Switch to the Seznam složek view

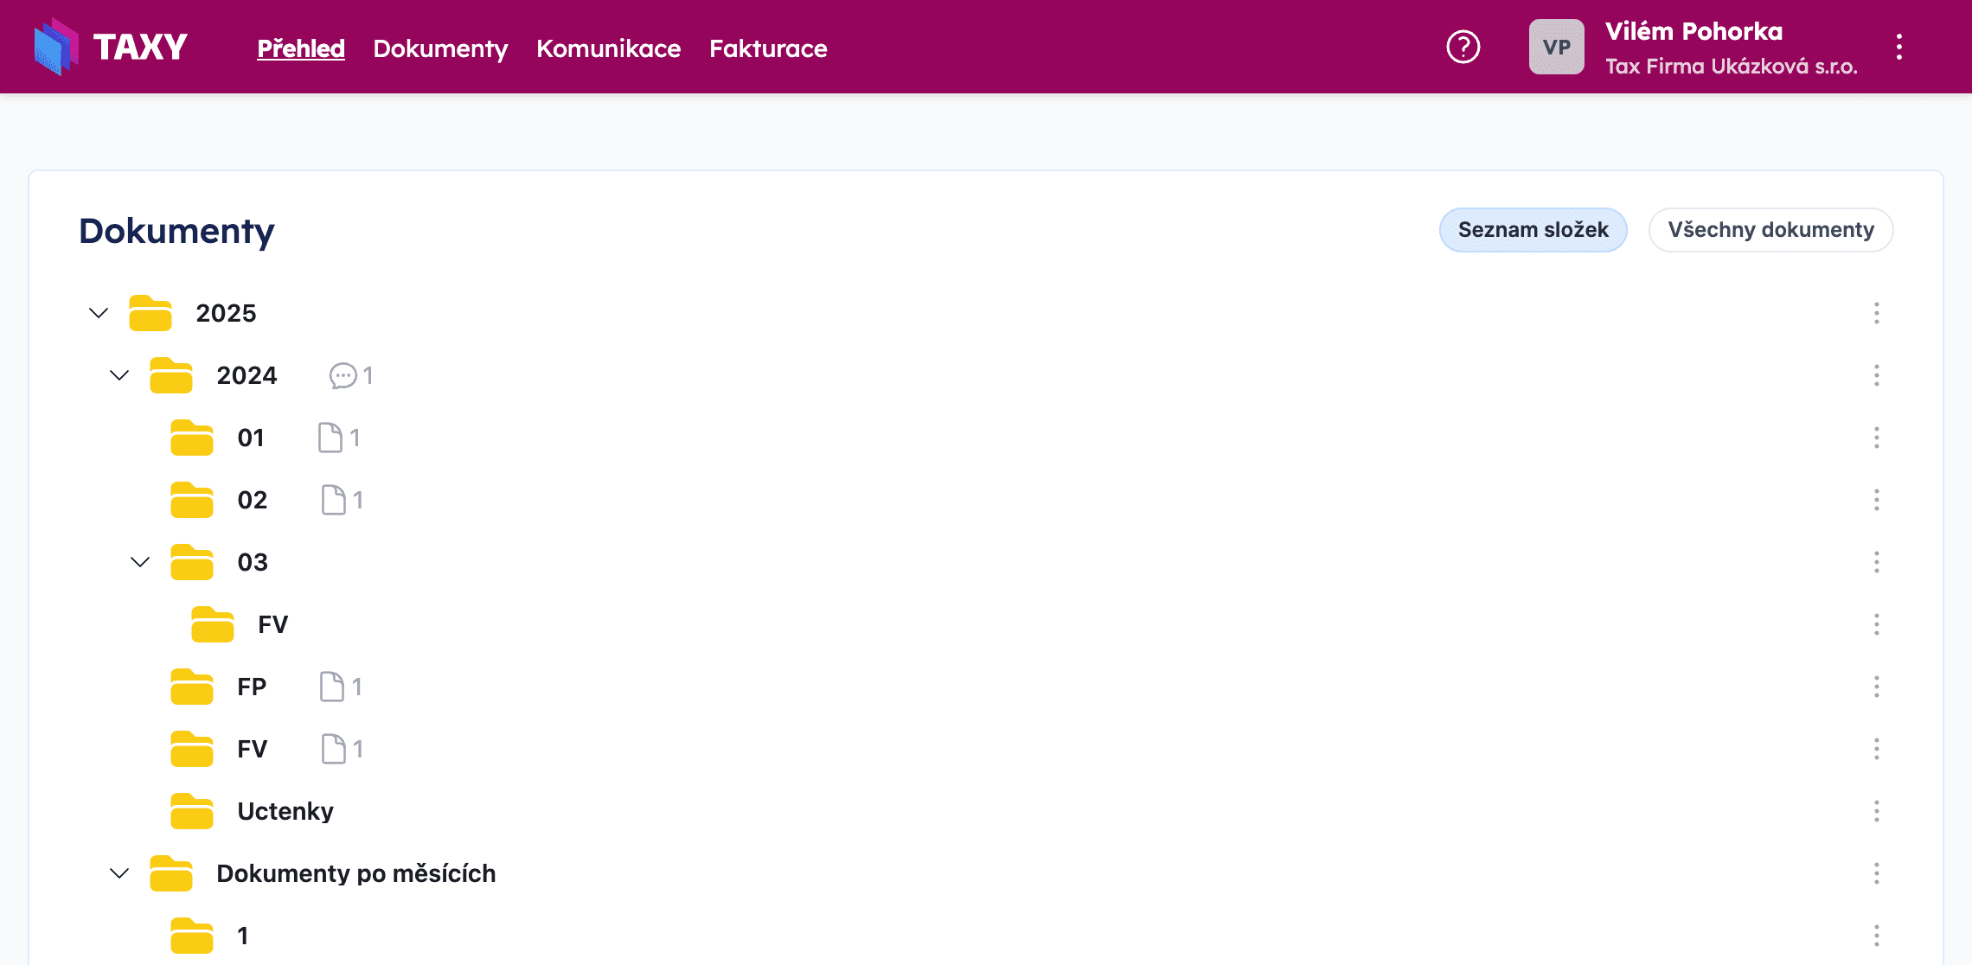[x=1533, y=230]
